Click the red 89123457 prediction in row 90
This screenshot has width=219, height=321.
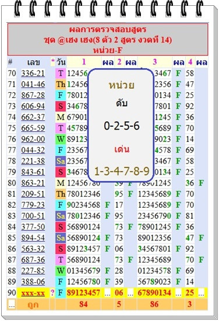coord(83,293)
